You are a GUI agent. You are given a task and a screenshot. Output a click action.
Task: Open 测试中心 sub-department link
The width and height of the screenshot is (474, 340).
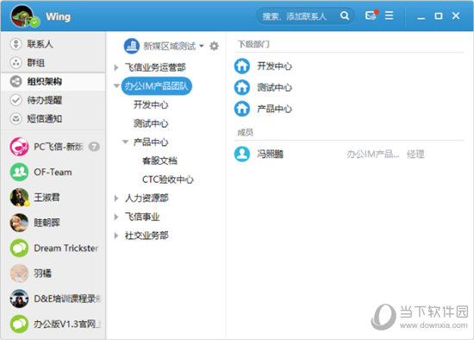point(274,87)
